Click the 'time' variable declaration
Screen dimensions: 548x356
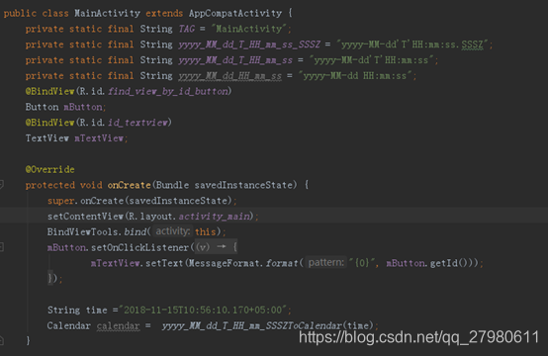[97, 311]
